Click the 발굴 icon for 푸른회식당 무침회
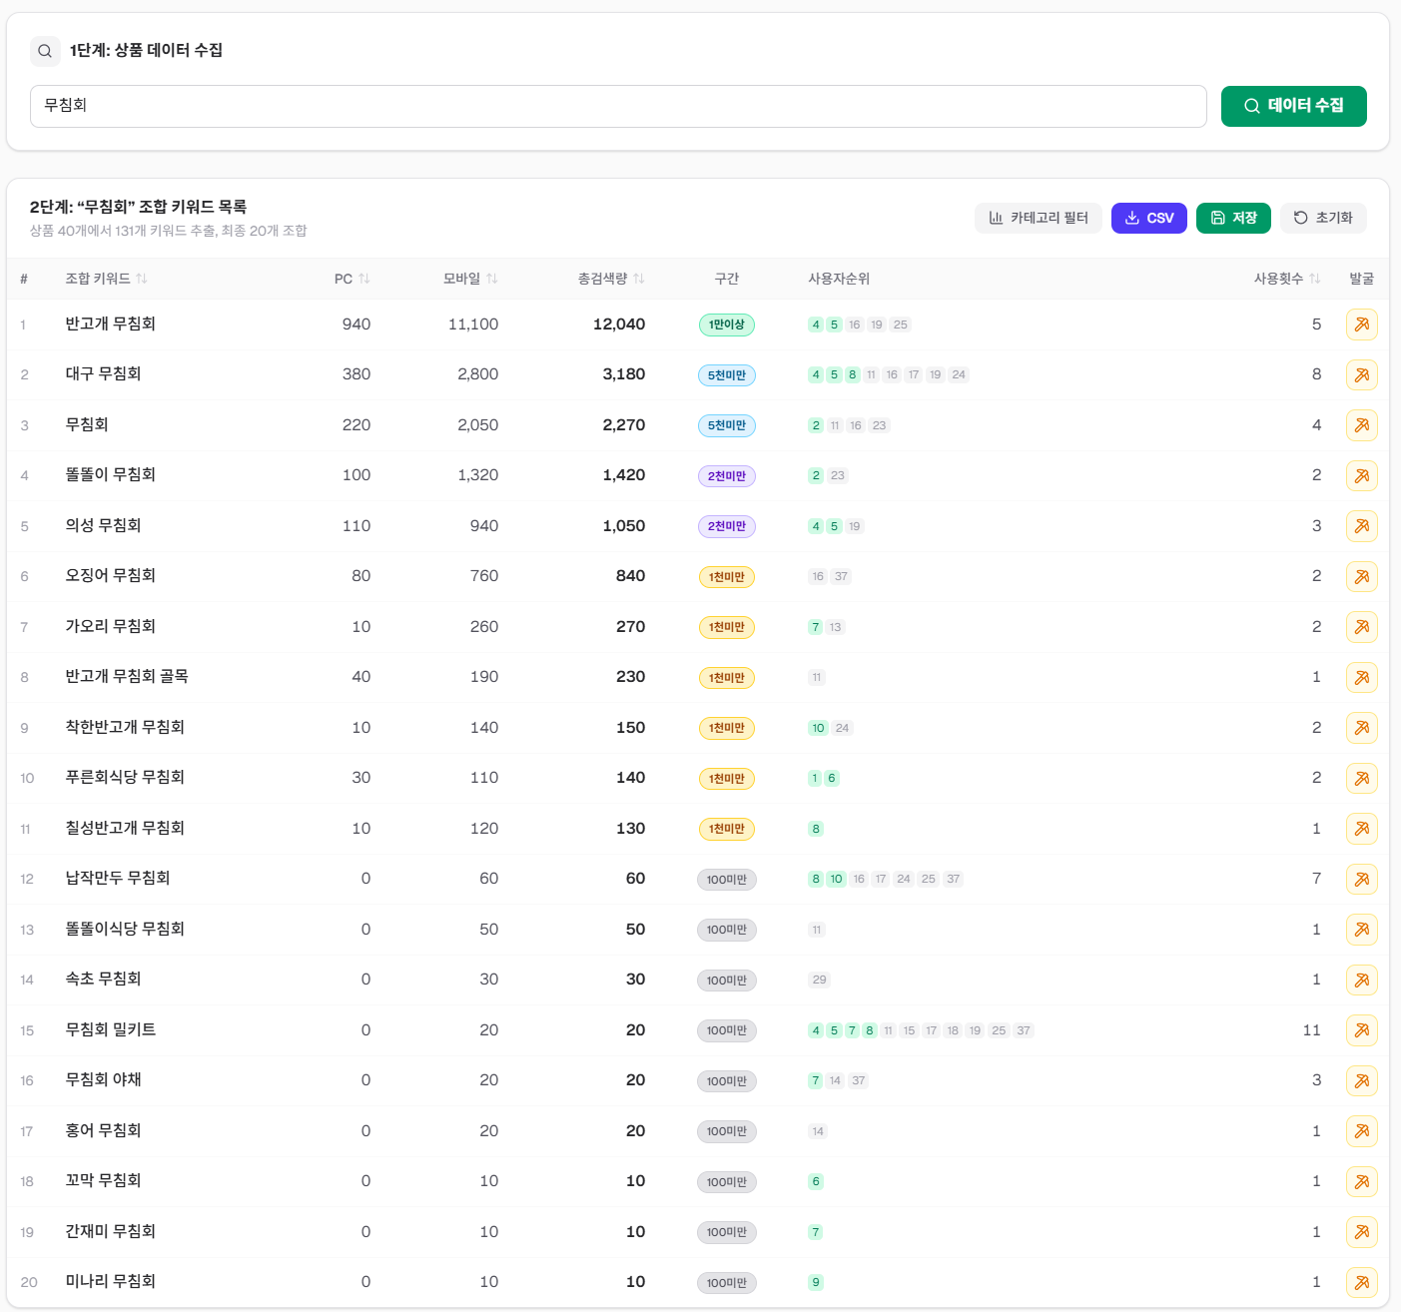Screen dimensions: 1401x1312 coord(1362,778)
